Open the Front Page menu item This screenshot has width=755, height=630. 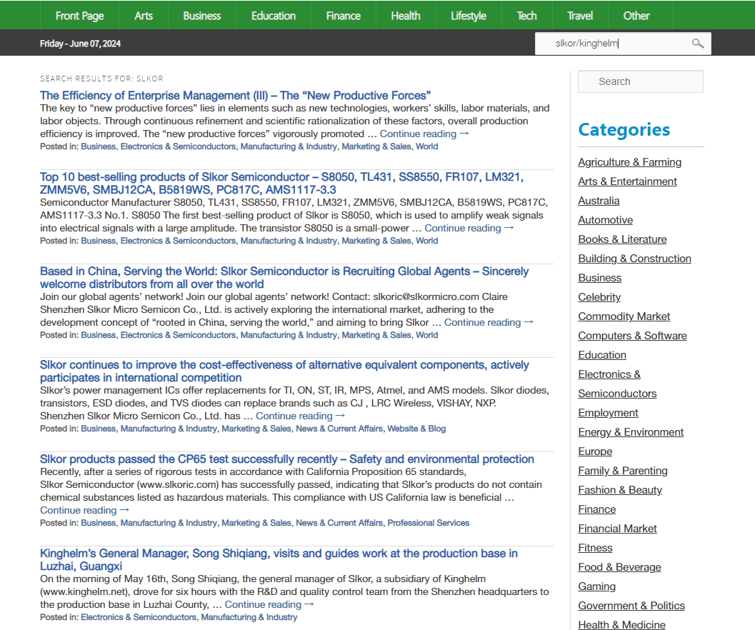pyautogui.click(x=79, y=15)
